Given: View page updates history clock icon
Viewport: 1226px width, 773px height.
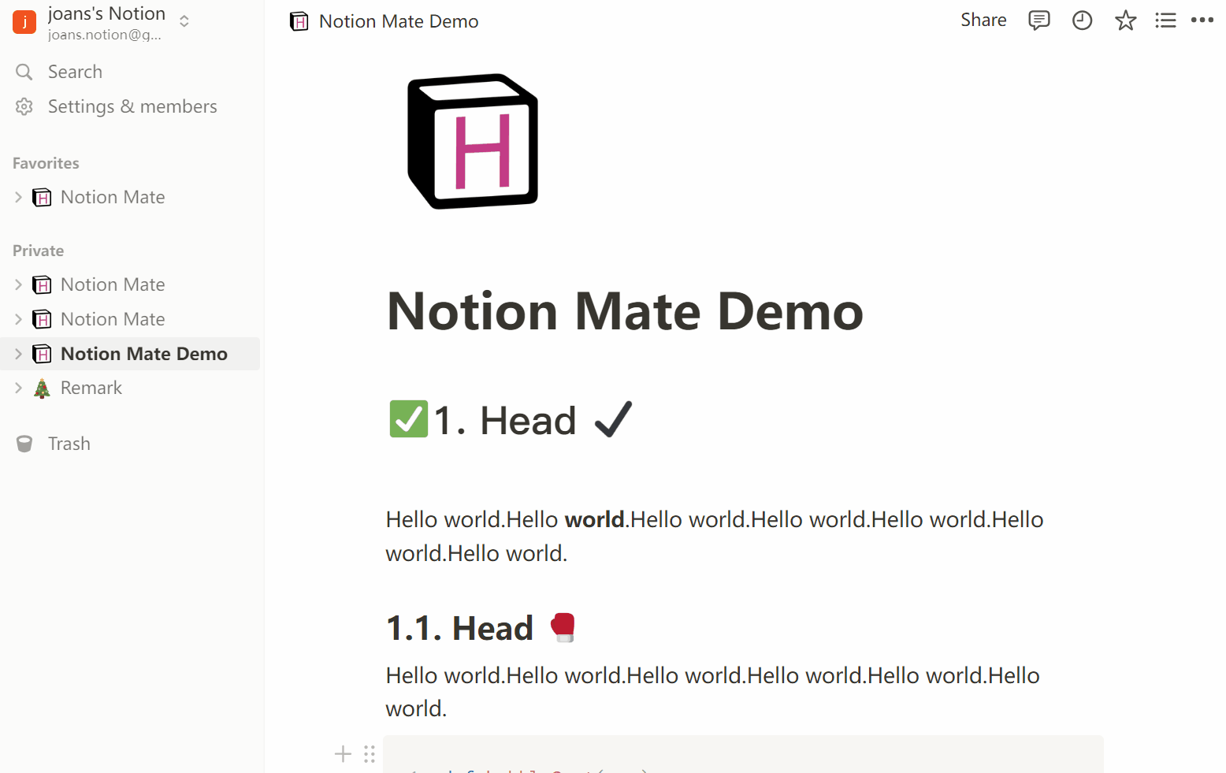Looking at the screenshot, I should 1083,20.
